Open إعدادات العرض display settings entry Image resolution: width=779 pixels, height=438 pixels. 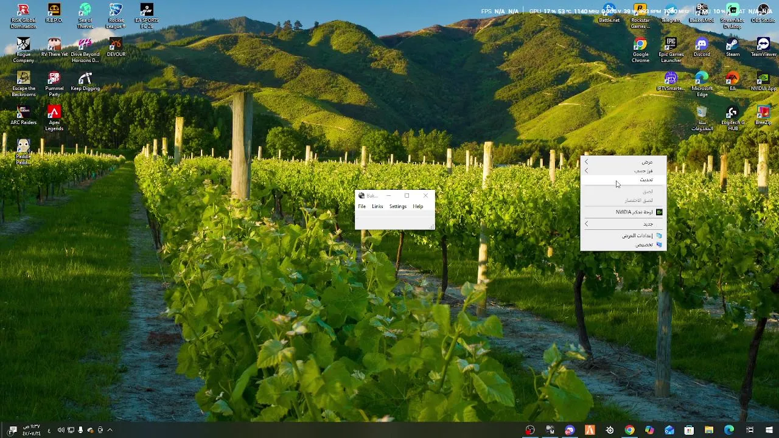point(623,235)
